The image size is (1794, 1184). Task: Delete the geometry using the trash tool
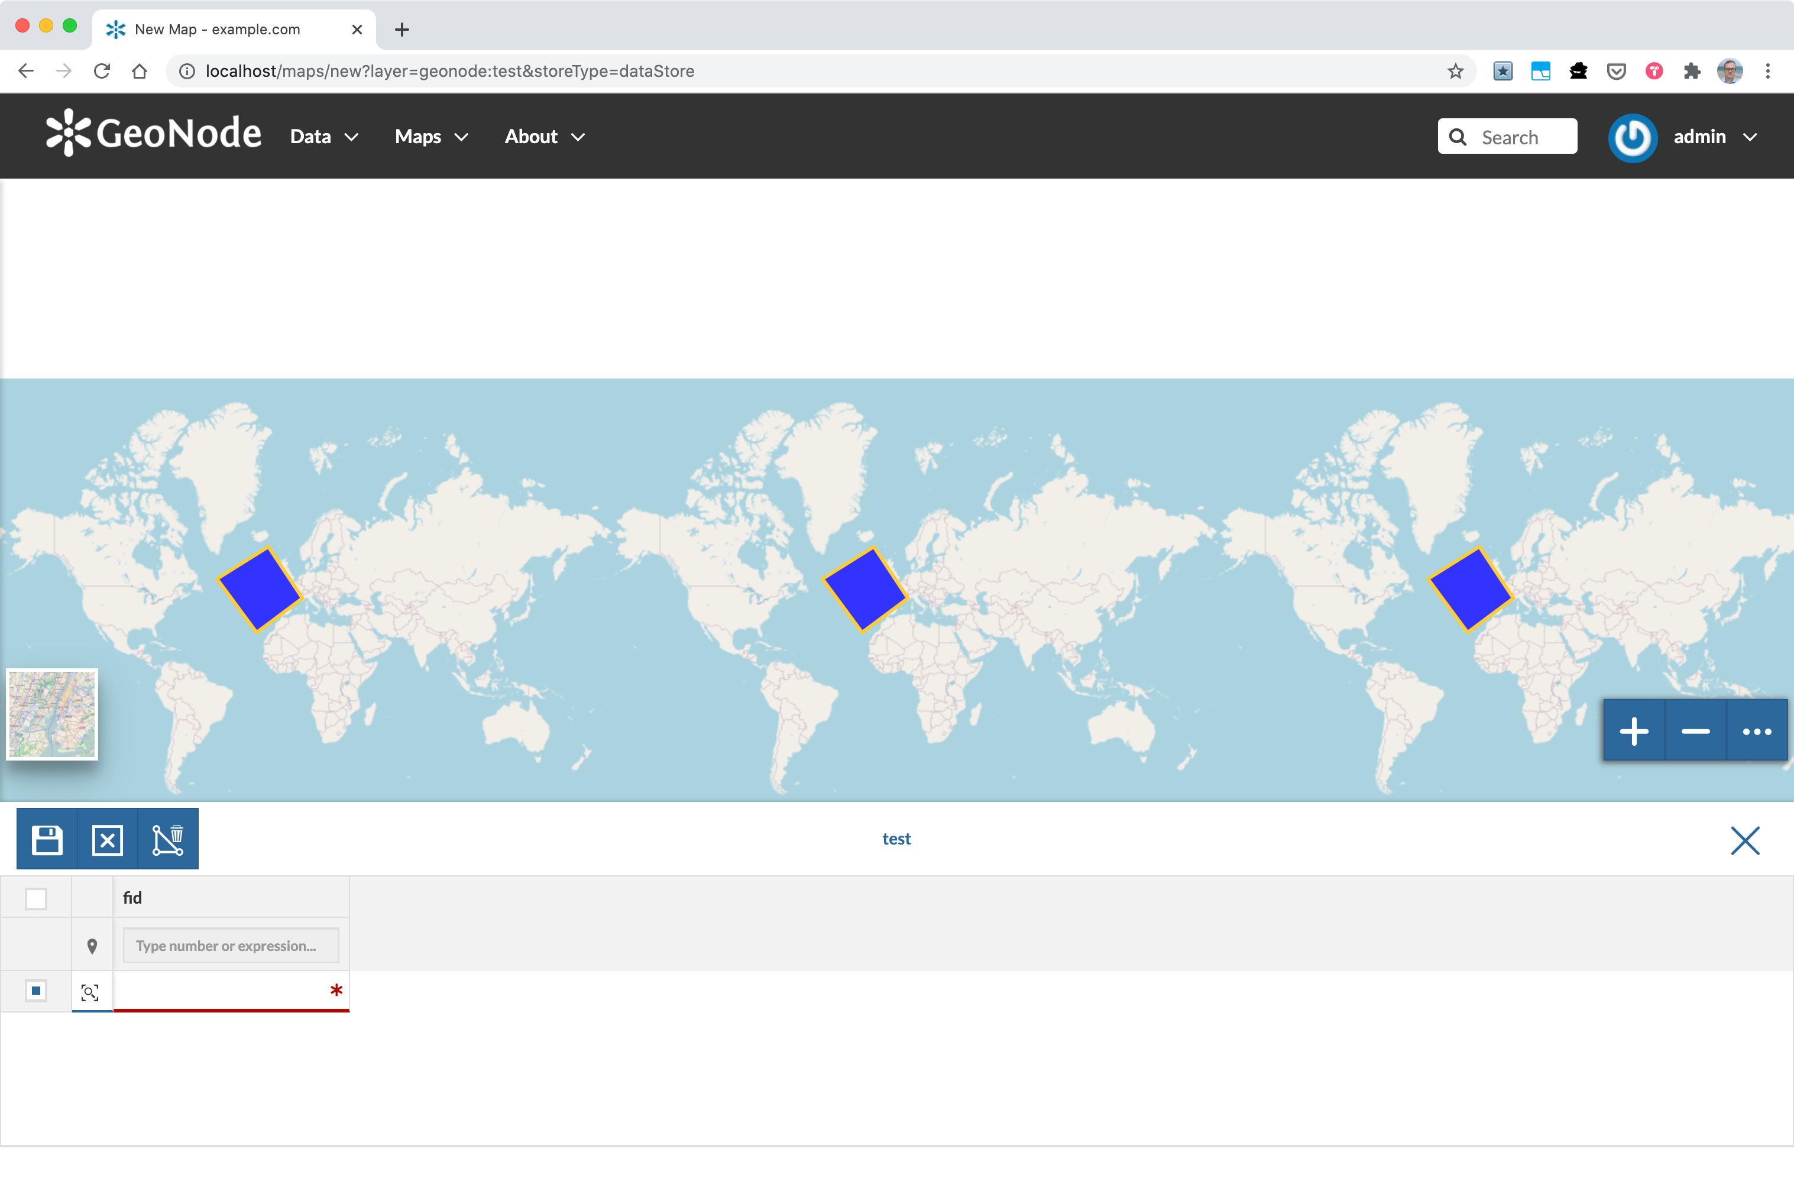[167, 838]
